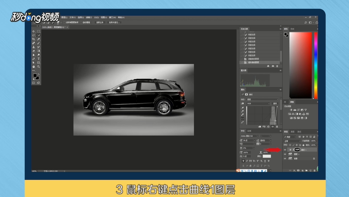The height and width of the screenshot is (197, 349).
Task: Select the Lasso tool
Action: 33,35
